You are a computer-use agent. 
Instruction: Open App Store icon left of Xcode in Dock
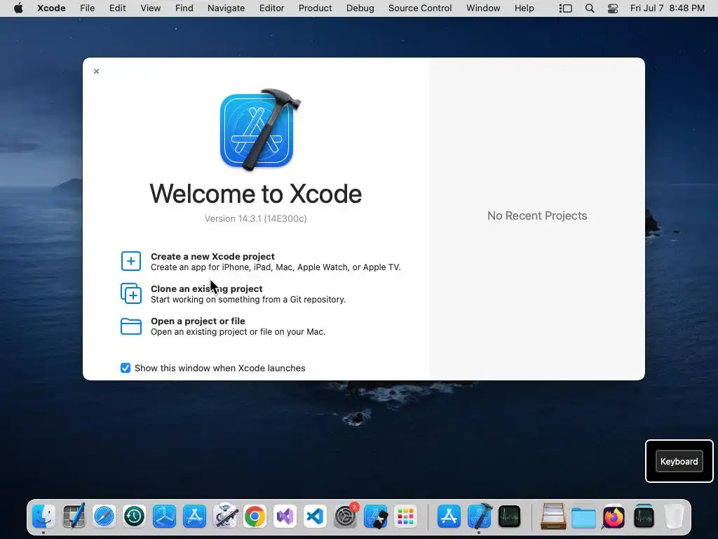coord(449,517)
